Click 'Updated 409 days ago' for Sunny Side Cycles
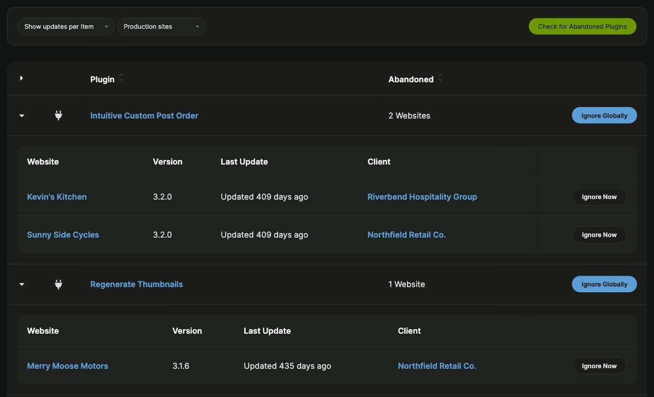 click(x=264, y=235)
